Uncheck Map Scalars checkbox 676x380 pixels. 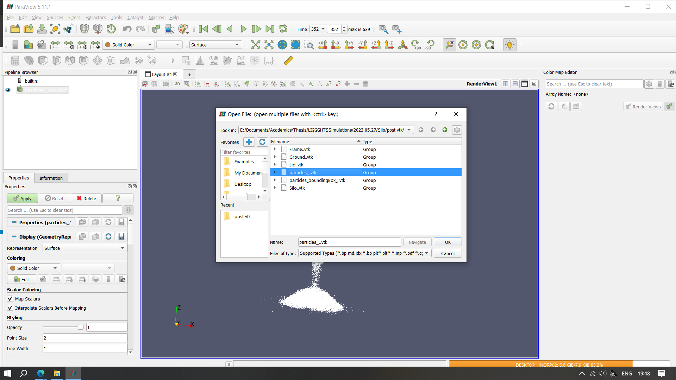tap(10, 299)
